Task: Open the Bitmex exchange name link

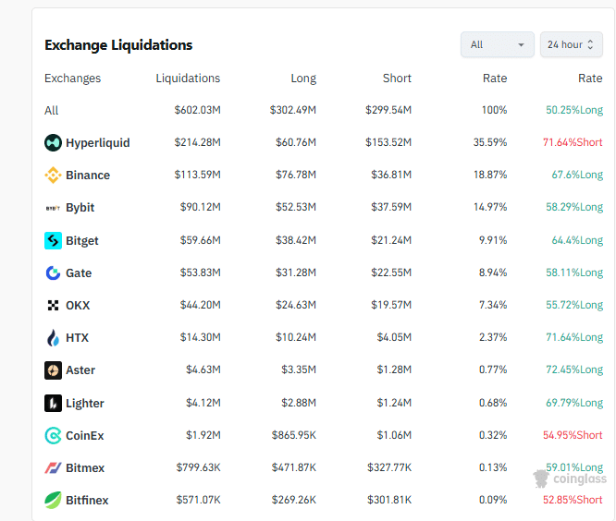Action: tap(85, 468)
